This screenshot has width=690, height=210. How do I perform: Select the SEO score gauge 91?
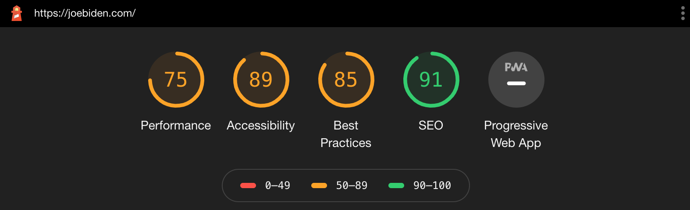pyautogui.click(x=431, y=80)
